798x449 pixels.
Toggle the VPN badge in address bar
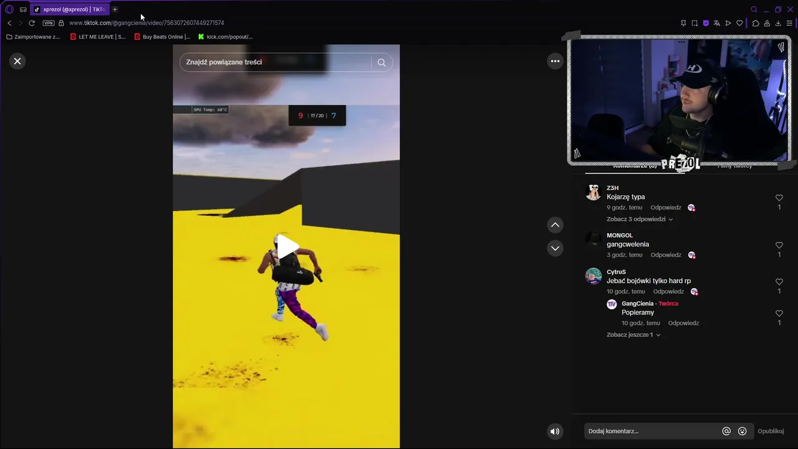coord(49,23)
